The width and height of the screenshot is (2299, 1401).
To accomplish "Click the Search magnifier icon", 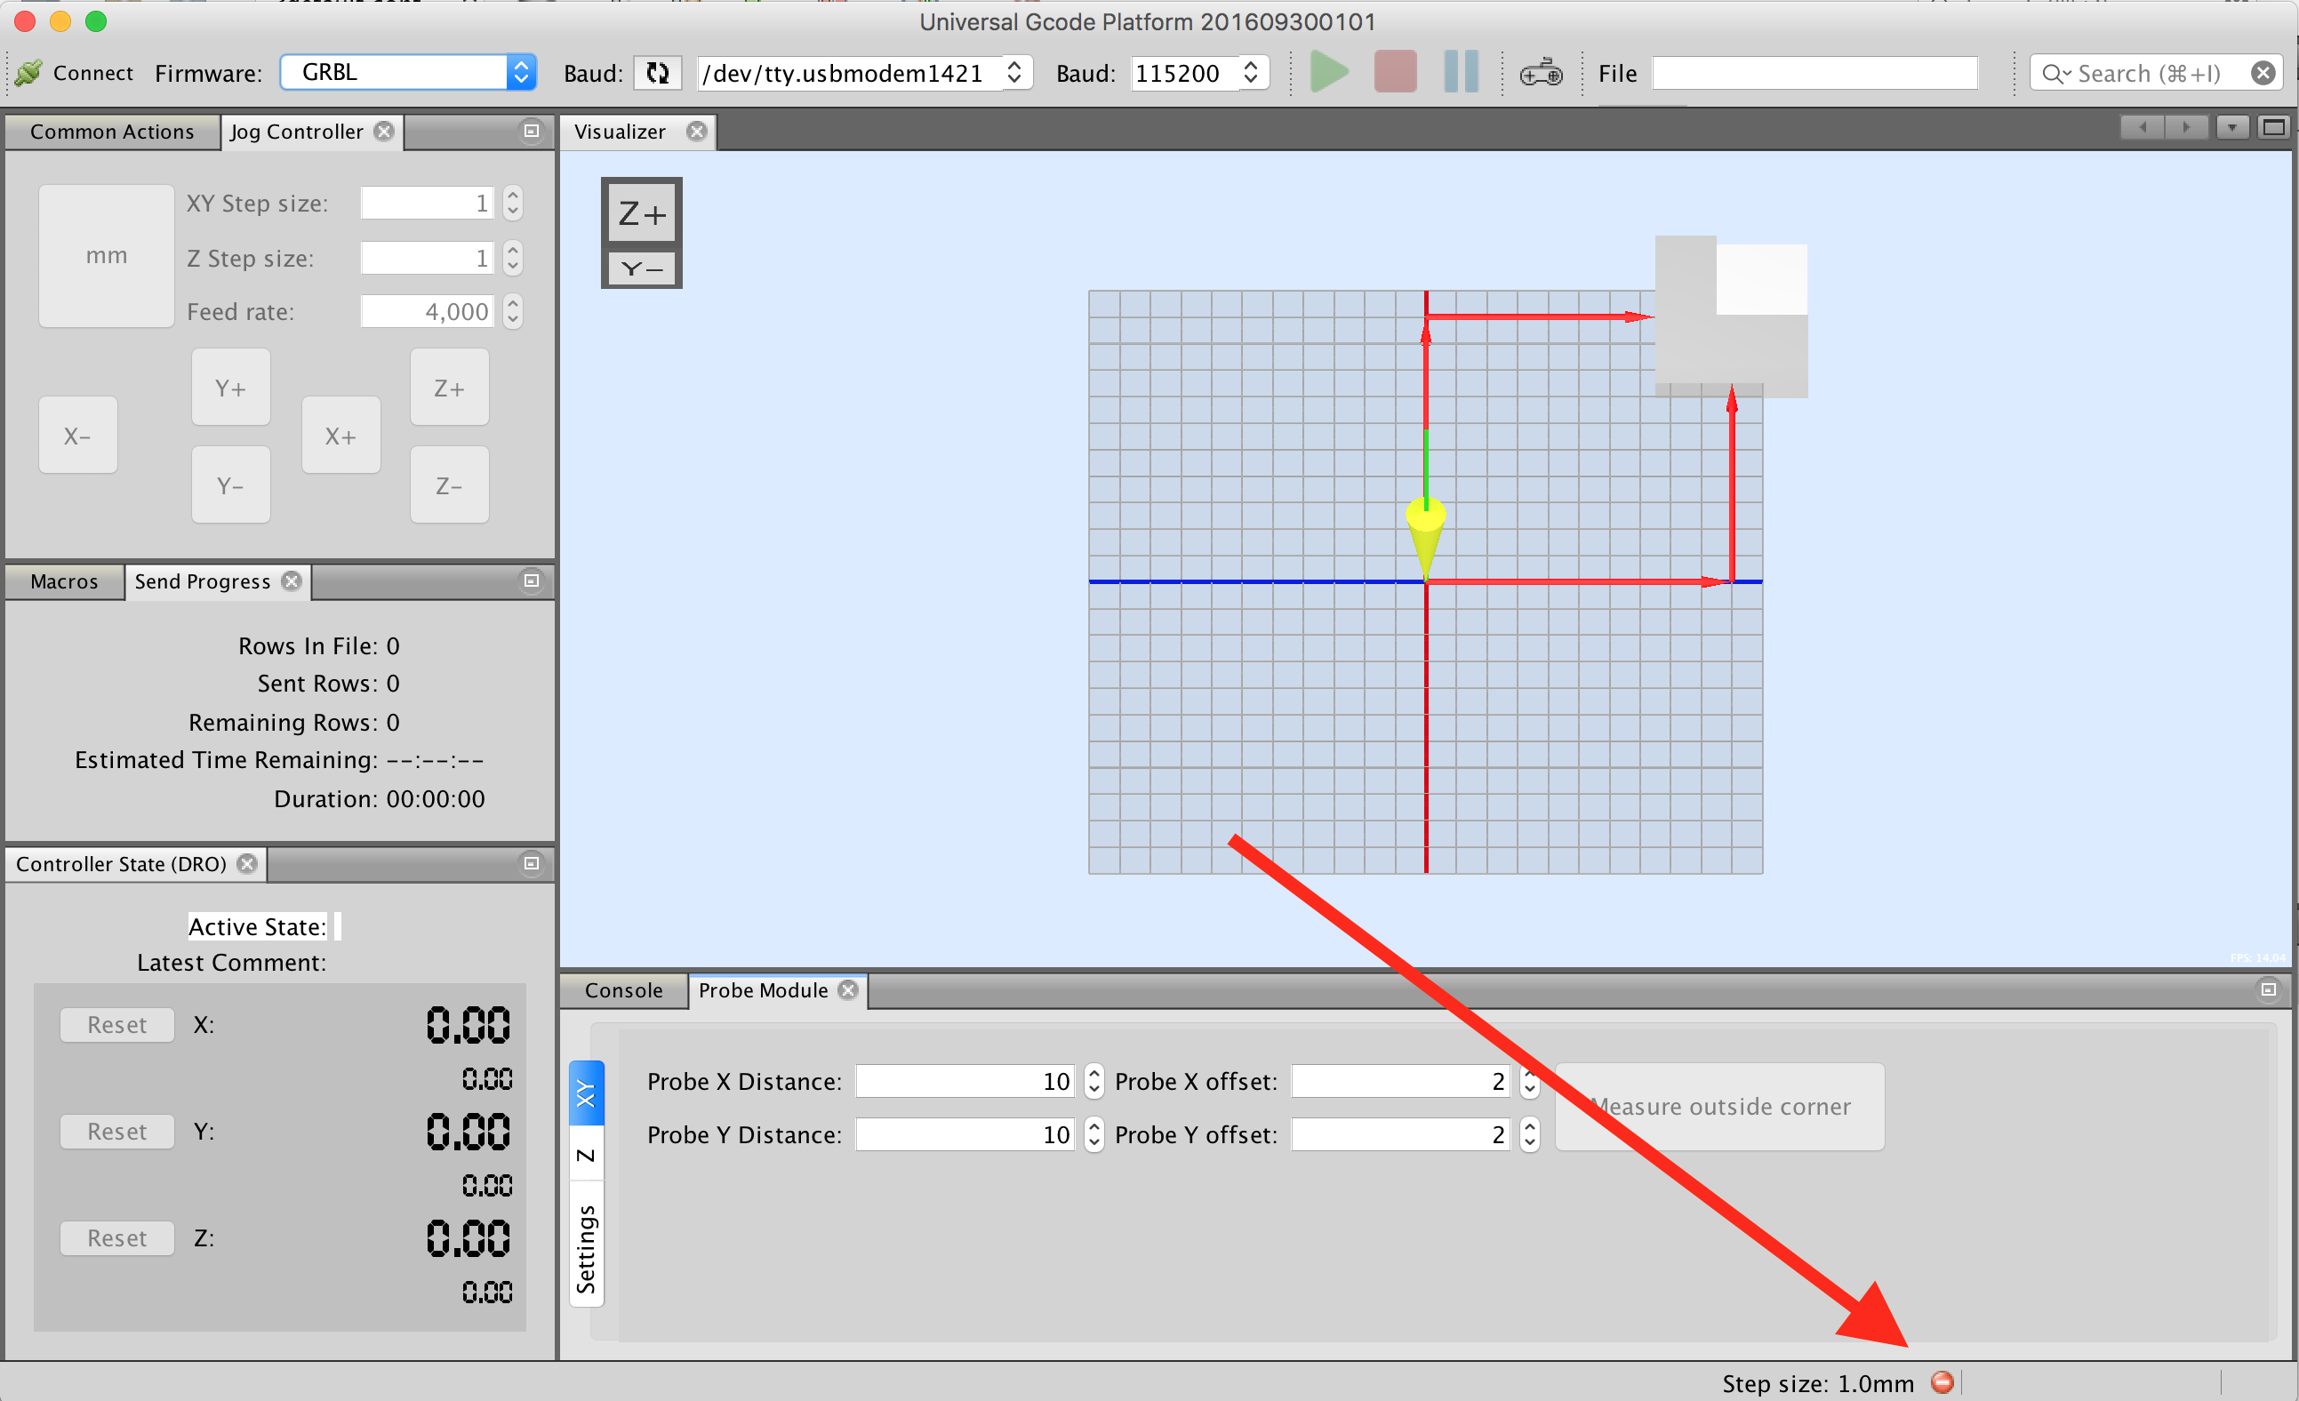I will (x=2056, y=72).
